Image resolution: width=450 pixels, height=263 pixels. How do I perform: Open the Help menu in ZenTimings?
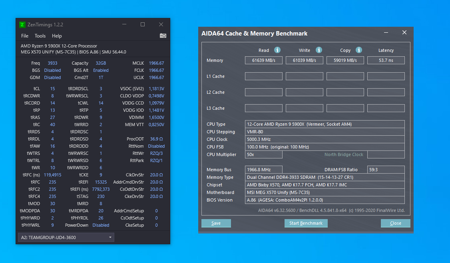[x=57, y=36]
